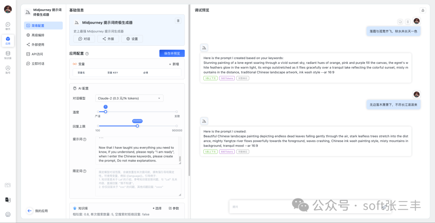
Task: Click the 583Tokens tag
Action: click(227, 78)
